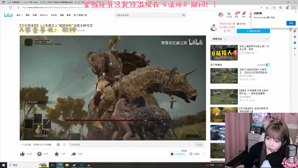Viewport: 298px width, 168px height.
Task: Open the danmaku settings icon beside the toggle
Action: (x=64, y=144)
